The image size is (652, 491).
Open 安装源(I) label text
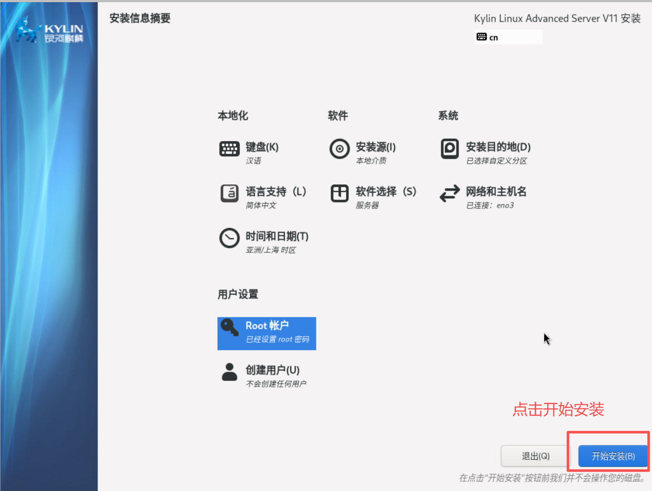tap(375, 147)
